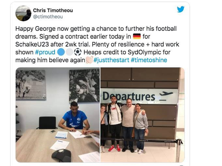The width and height of the screenshot is (222, 166).
Task: Click the Twitter bird logo
Action: tap(181, 9)
